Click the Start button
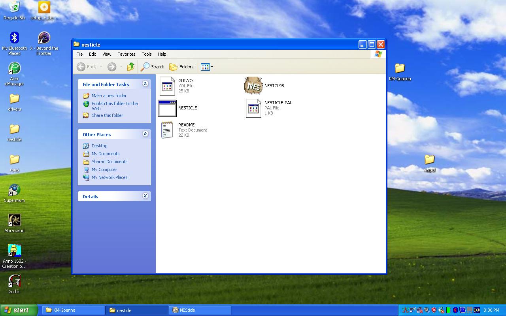 coord(19,310)
